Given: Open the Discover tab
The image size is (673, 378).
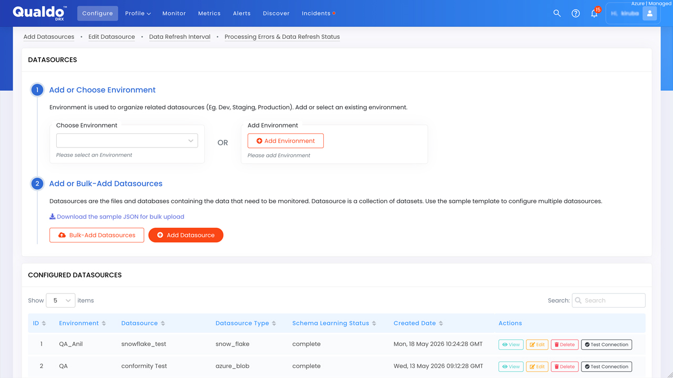Looking at the screenshot, I should (x=276, y=14).
